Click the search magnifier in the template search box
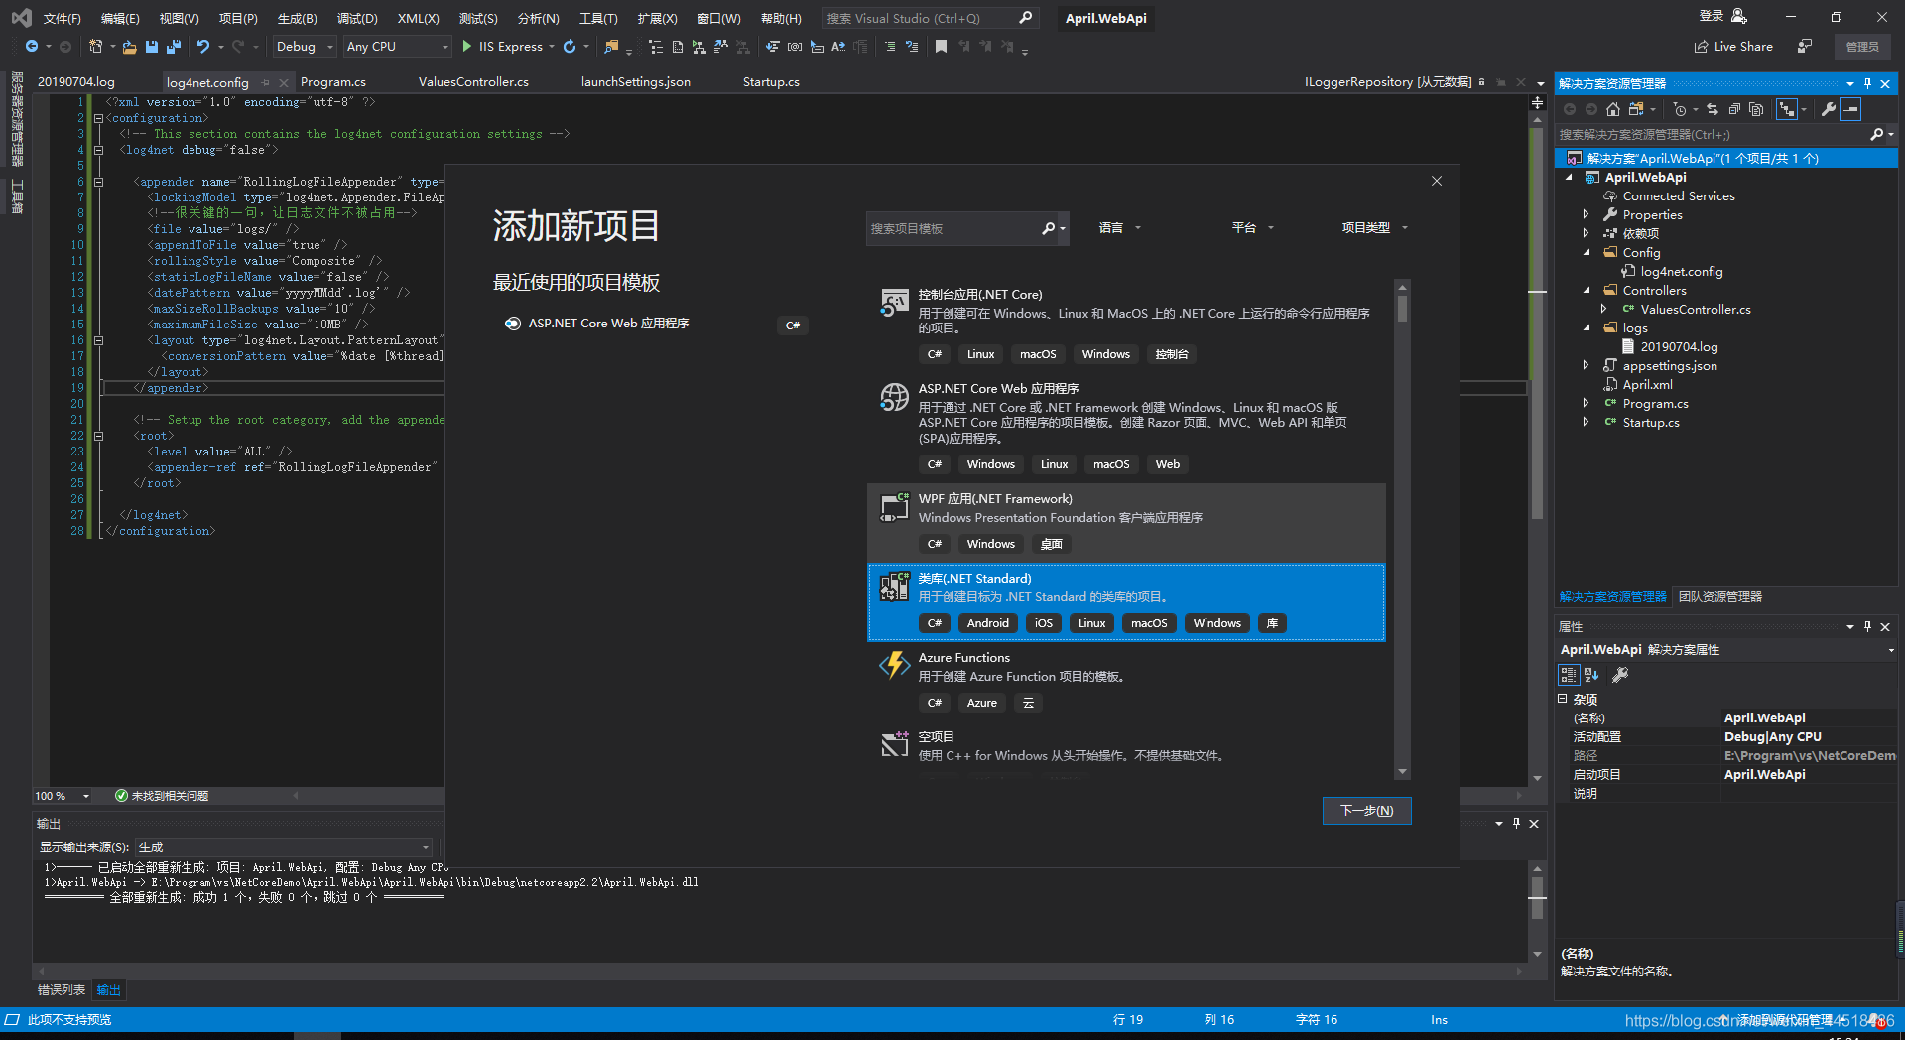The image size is (1905, 1040). point(1048,228)
